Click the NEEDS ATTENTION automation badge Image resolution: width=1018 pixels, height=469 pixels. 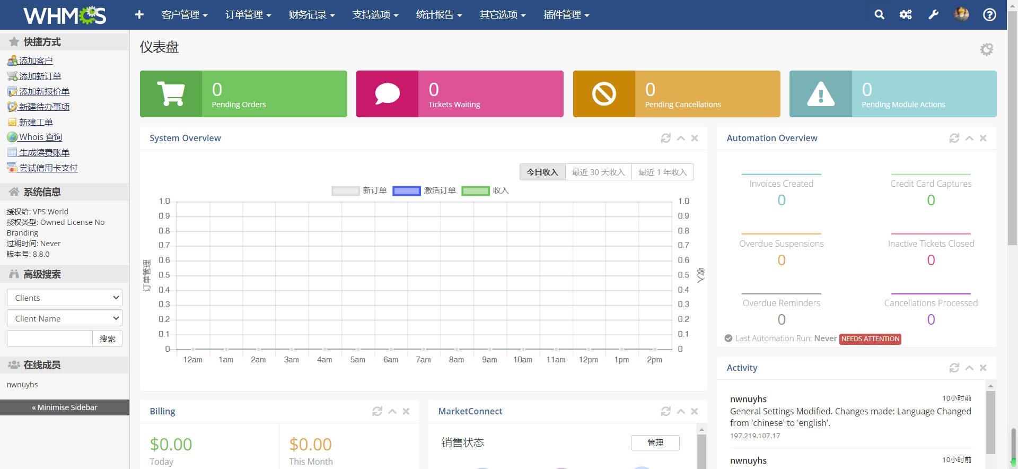(871, 338)
